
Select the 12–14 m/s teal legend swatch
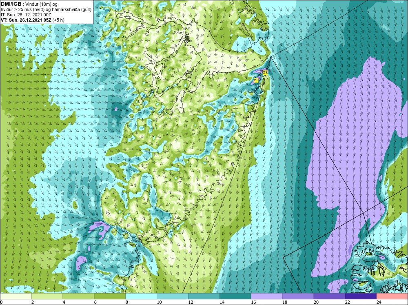tap(204, 296)
